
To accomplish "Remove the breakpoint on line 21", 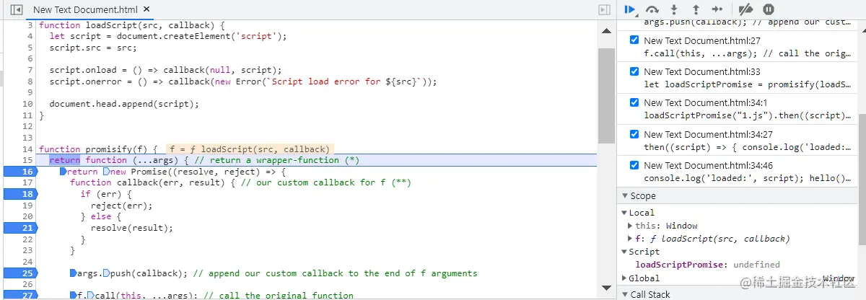I will pos(19,228).
